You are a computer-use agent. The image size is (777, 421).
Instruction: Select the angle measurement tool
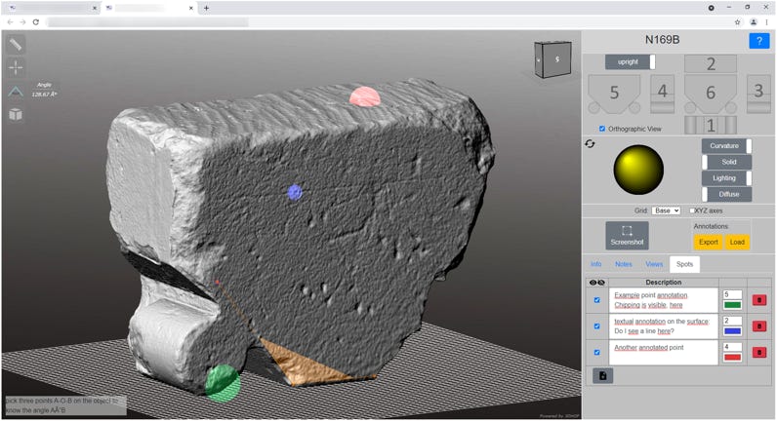coord(17,91)
